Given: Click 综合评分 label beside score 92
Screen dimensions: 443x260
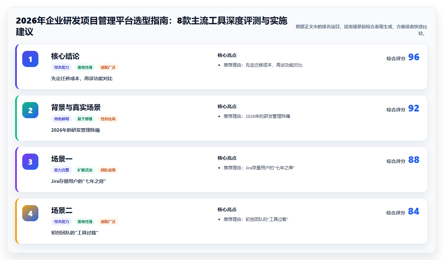Looking at the screenshot, I should click(396, 110).
